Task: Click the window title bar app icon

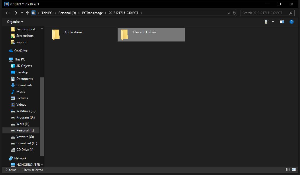Action: tap(6, 4)
